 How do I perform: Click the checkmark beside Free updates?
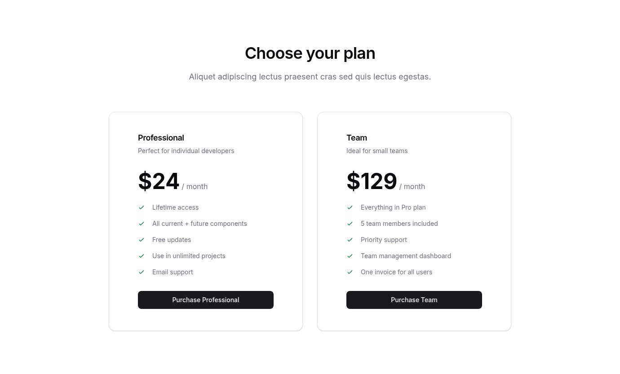click(142, 240)
